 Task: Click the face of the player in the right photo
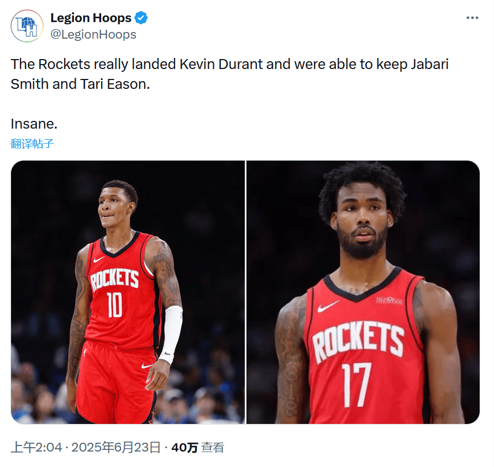362,220
